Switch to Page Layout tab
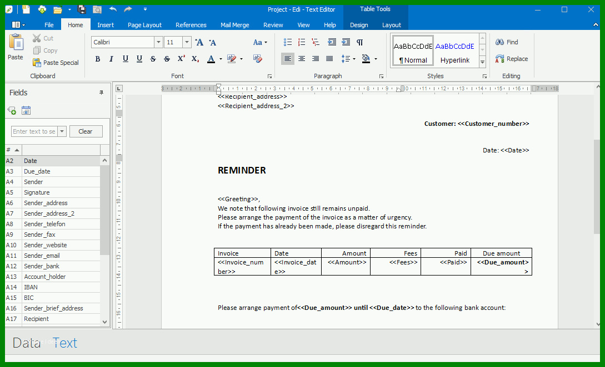The height and width of the screenshot is (367, 605). pyautogui.click(x=144, y=25)
